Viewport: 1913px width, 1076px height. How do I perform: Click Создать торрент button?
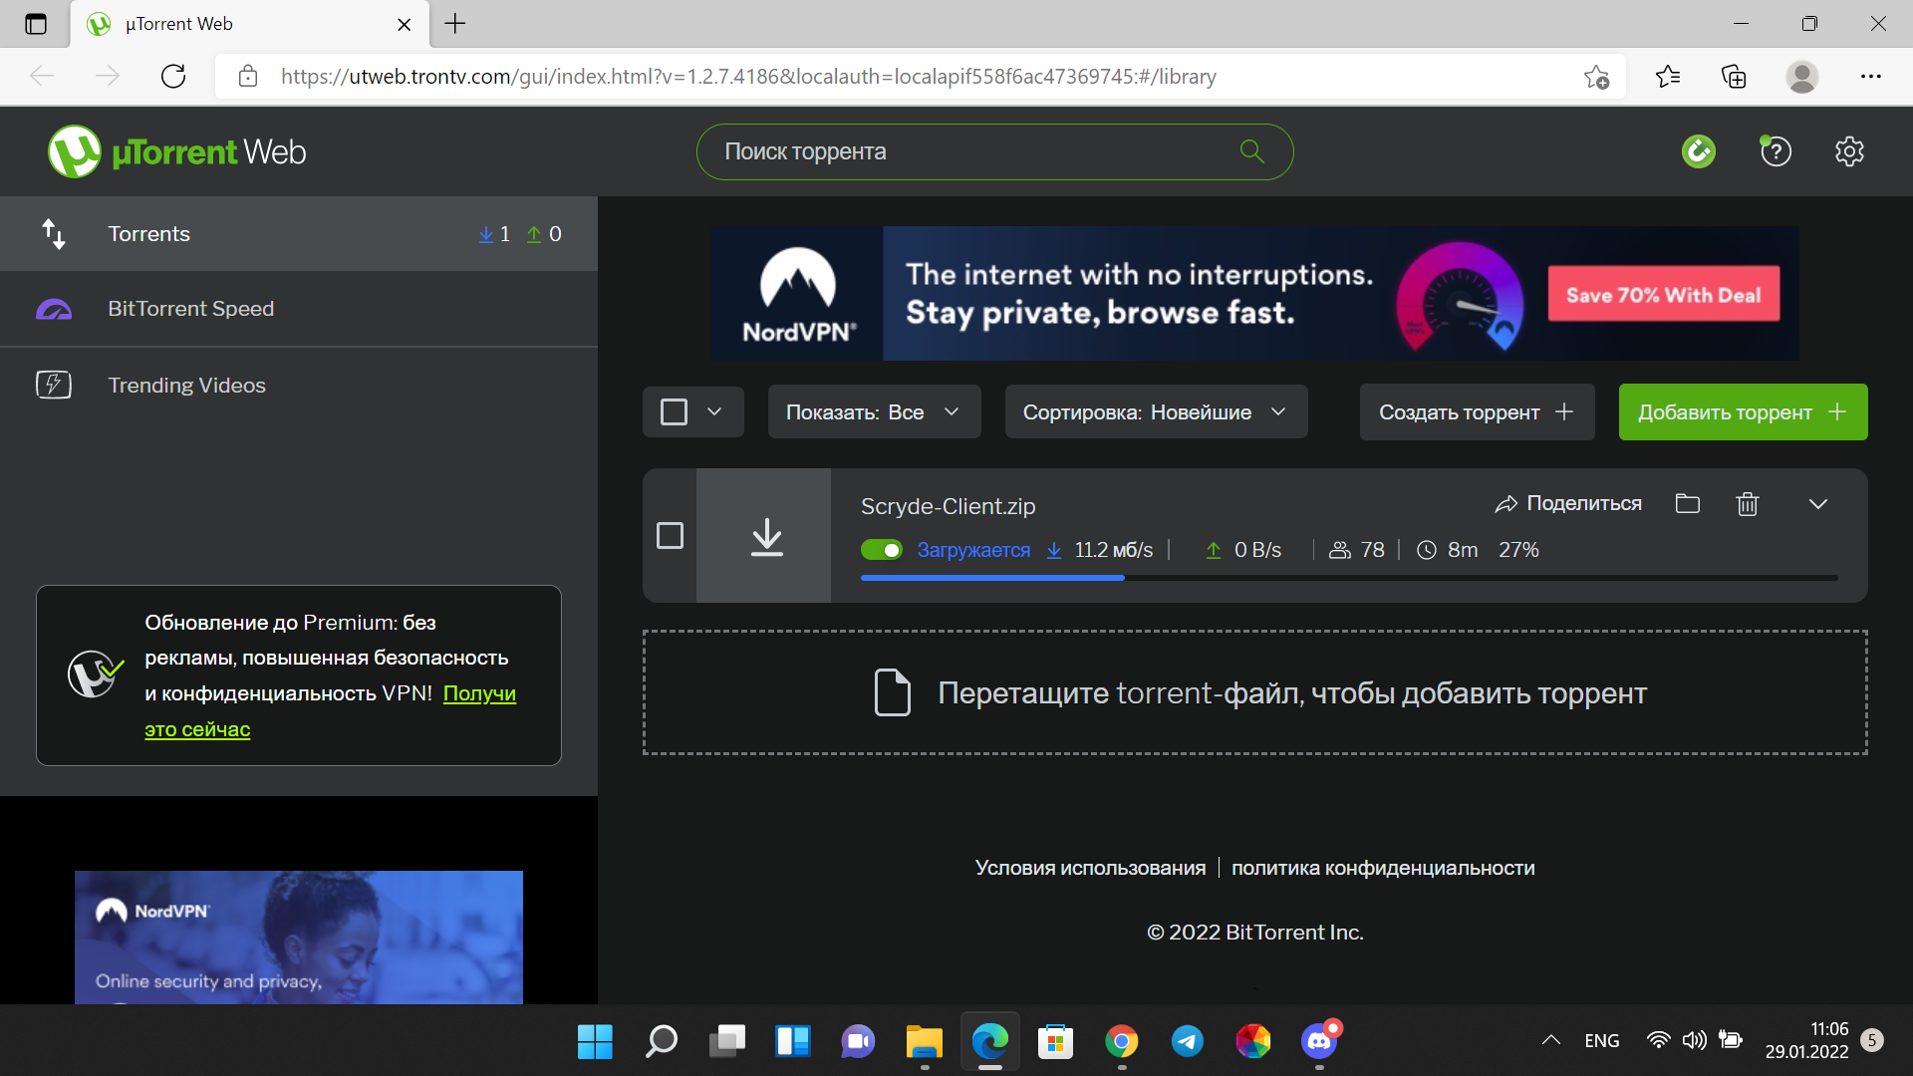pos(1476,412)
